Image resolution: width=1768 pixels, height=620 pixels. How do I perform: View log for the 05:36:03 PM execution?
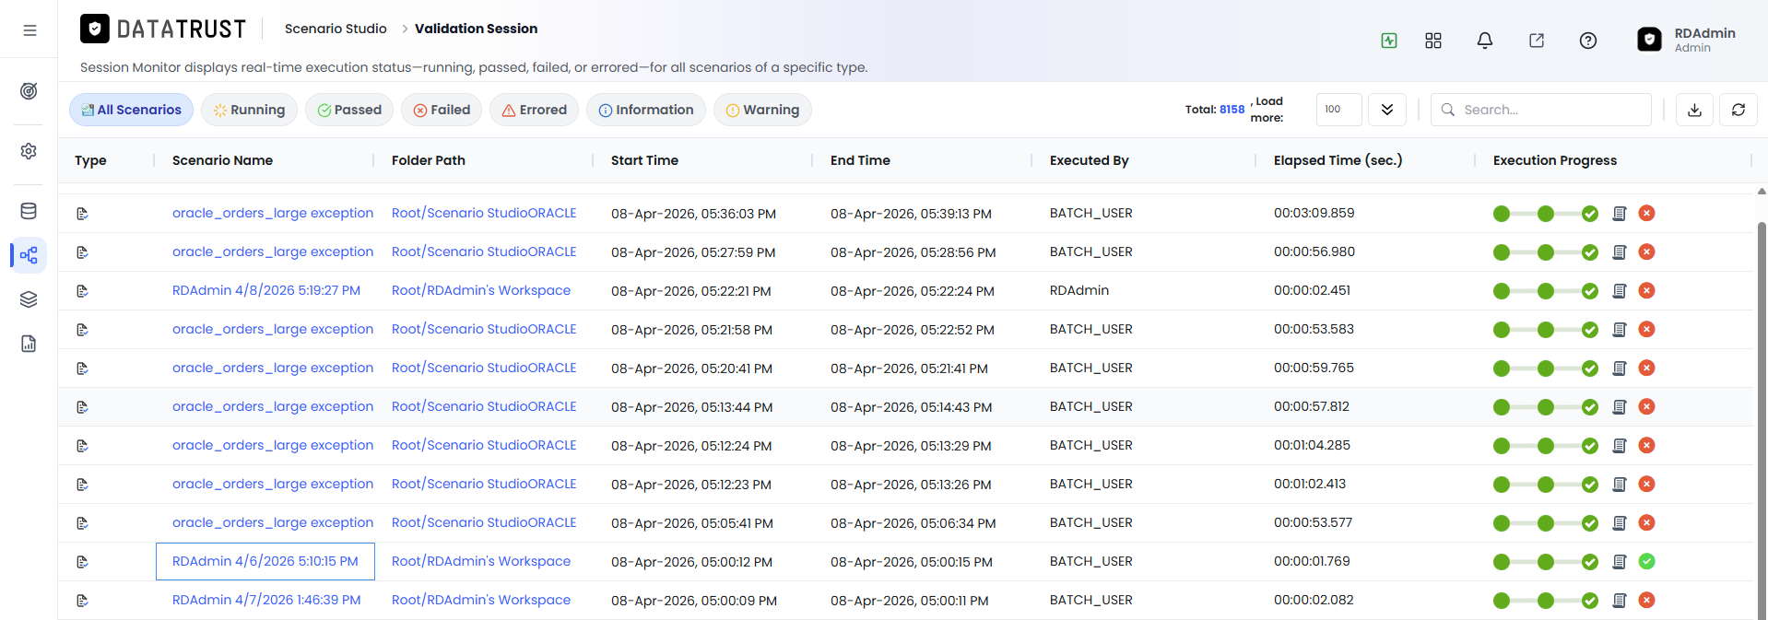tap(1619, 214)
